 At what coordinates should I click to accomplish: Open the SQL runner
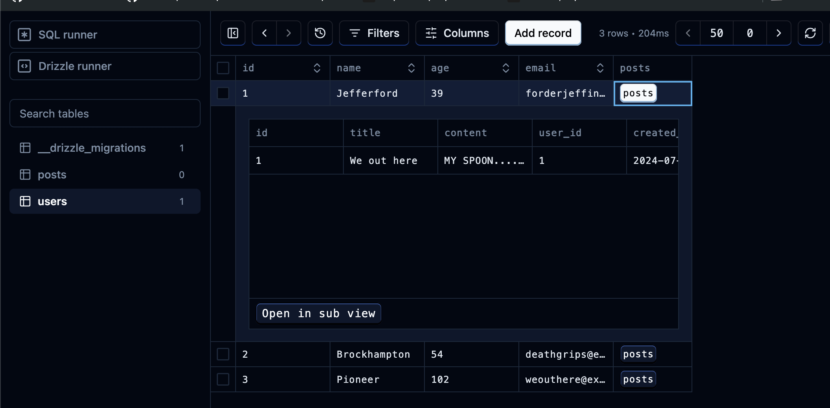click(105, 35)
